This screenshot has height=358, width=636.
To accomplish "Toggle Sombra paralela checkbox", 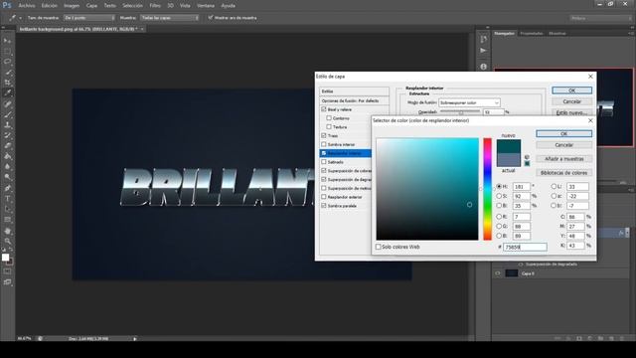I will pos(324,206).
